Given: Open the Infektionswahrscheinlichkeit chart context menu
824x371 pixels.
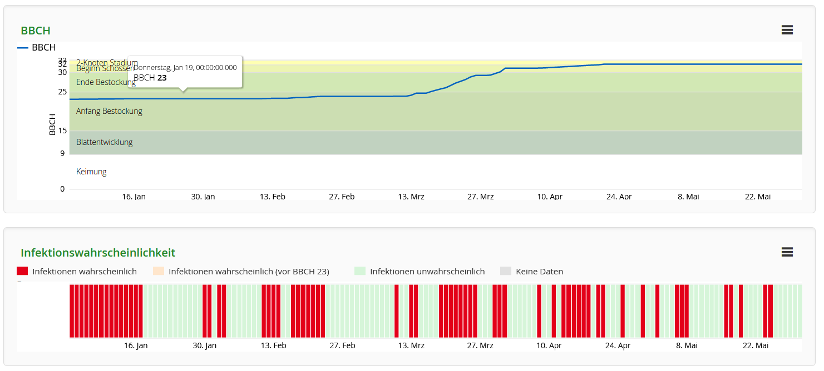Looking at the screenshot, I should 787,252.
